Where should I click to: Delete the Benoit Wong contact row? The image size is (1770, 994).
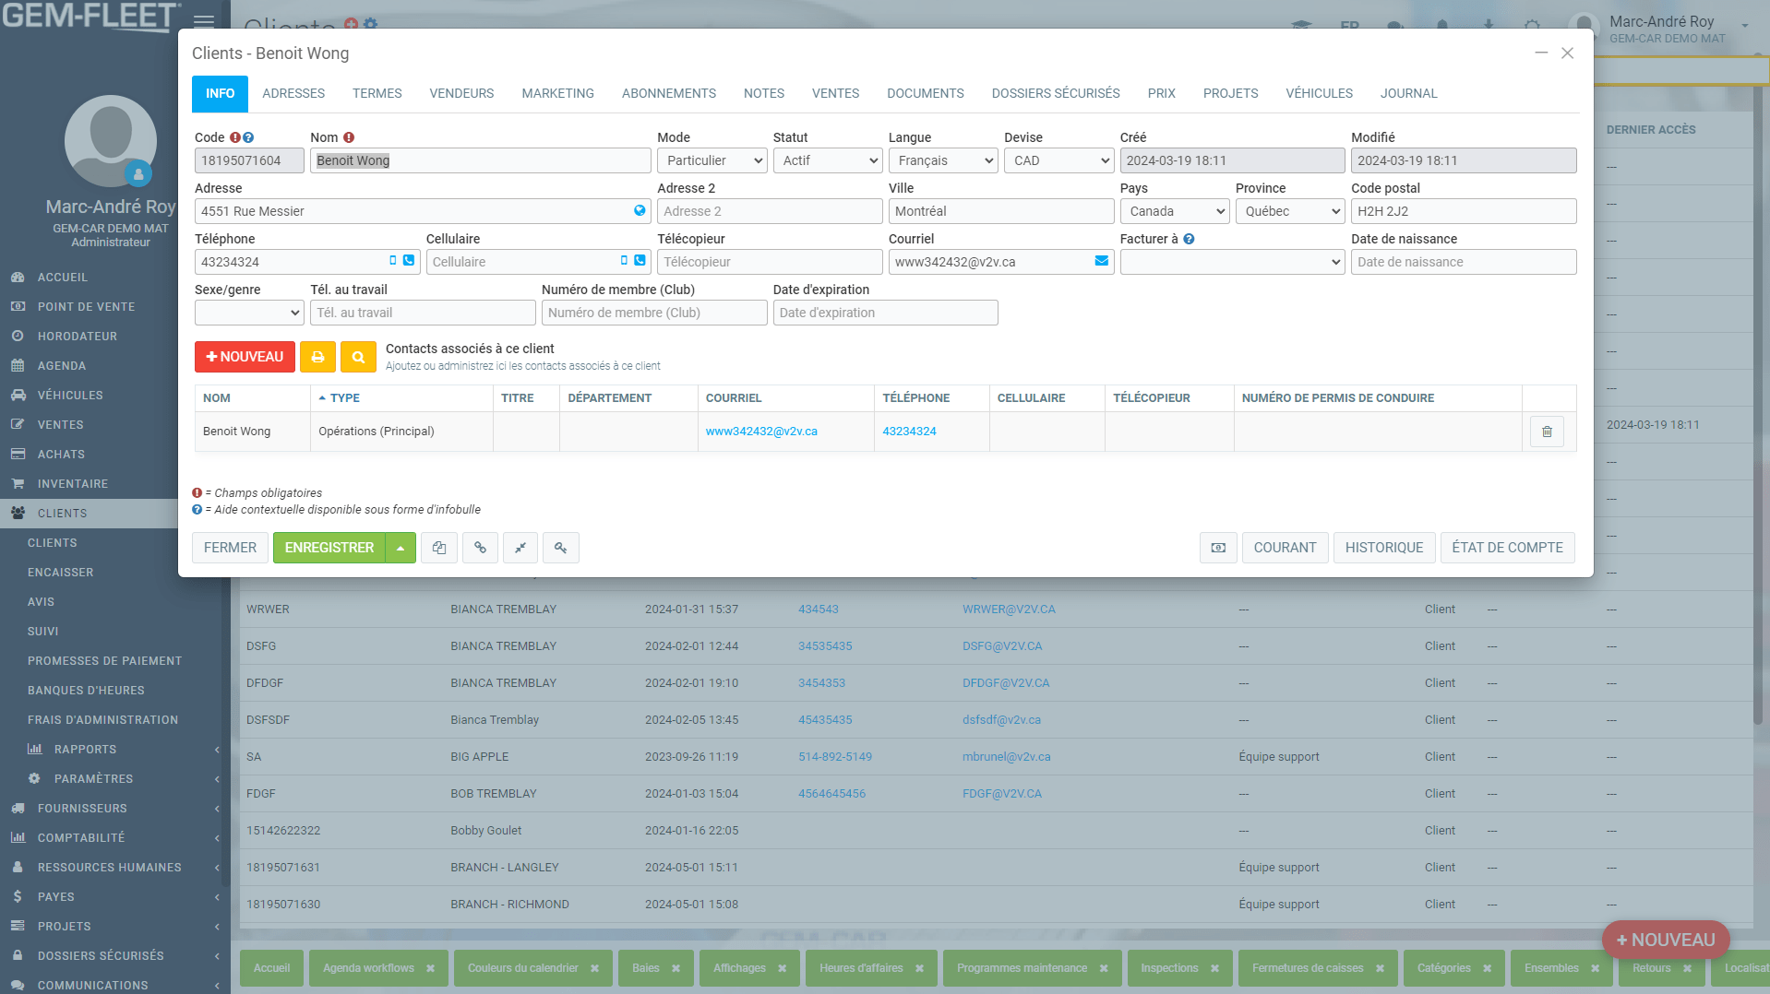click(x=1547, y=432)
